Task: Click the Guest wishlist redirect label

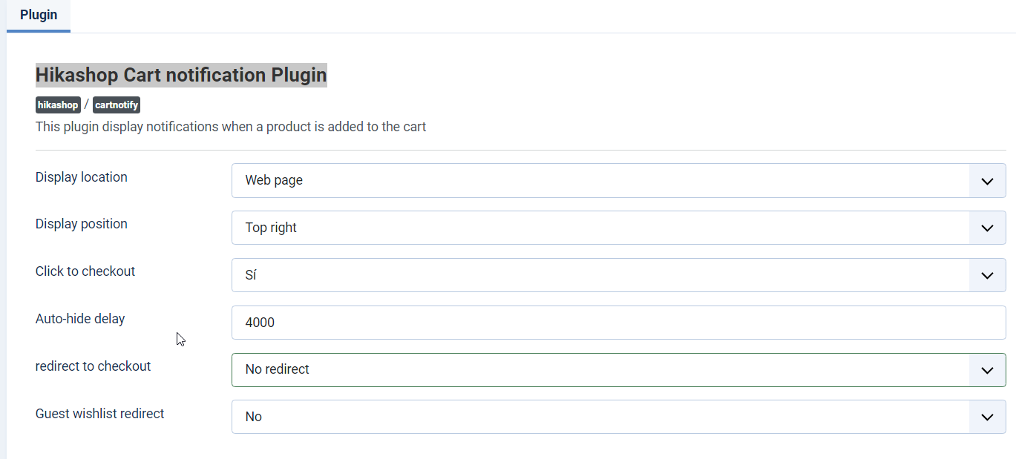Action: [x=100, y=414]
